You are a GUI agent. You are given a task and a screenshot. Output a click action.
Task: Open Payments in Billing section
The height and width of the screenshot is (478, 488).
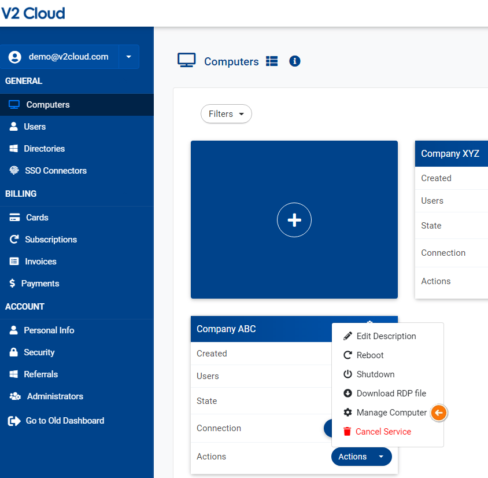[77, 283]
